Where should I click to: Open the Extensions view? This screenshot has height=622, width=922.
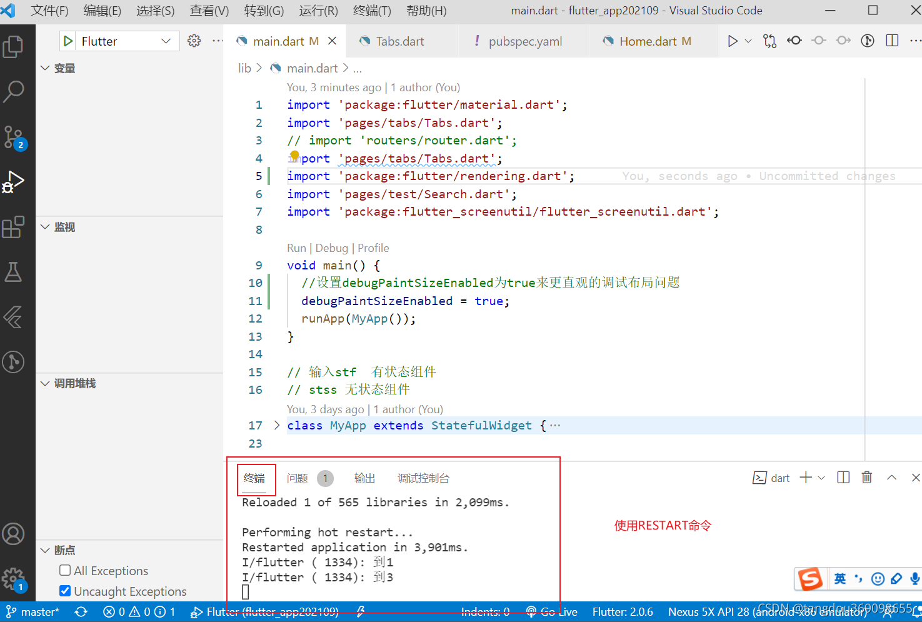click(13, 227)
